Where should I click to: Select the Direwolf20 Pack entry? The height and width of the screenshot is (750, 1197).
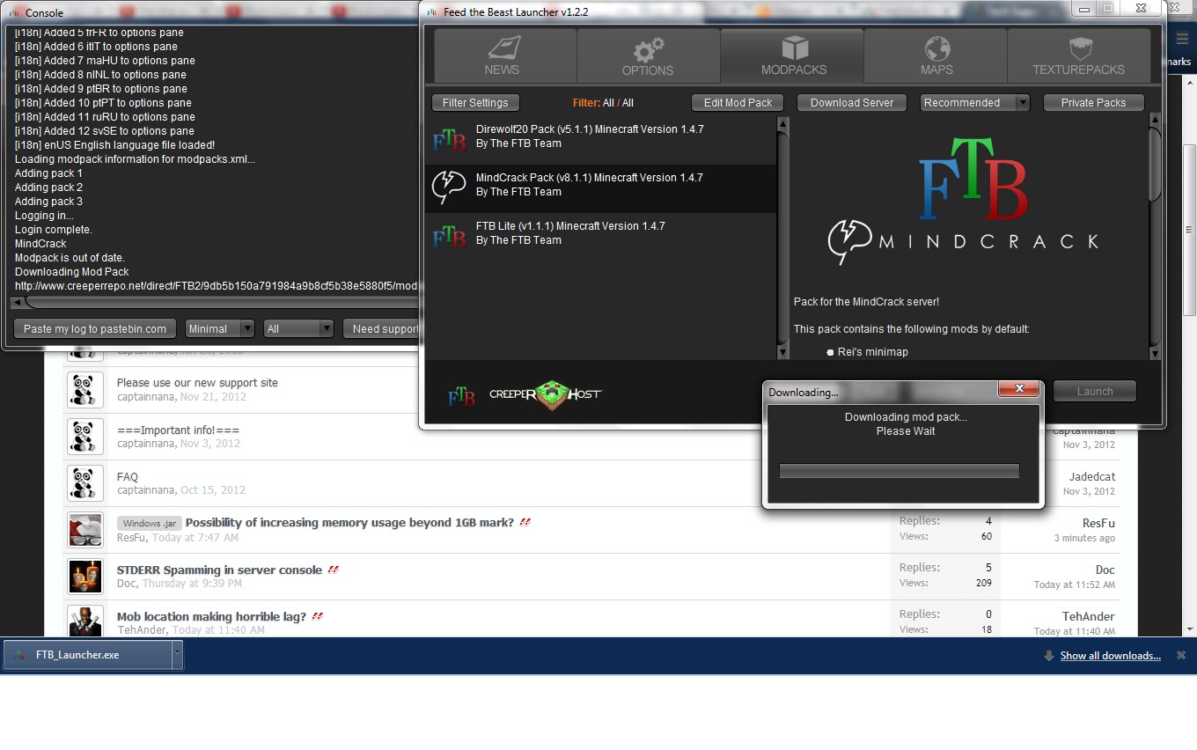point(601,140)
